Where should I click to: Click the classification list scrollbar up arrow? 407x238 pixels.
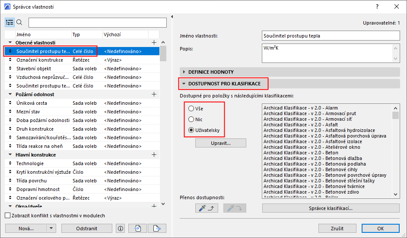pos(396,108)
